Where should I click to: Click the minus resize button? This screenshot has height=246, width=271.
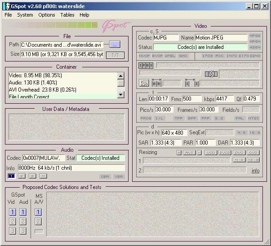tap(199, 153)
